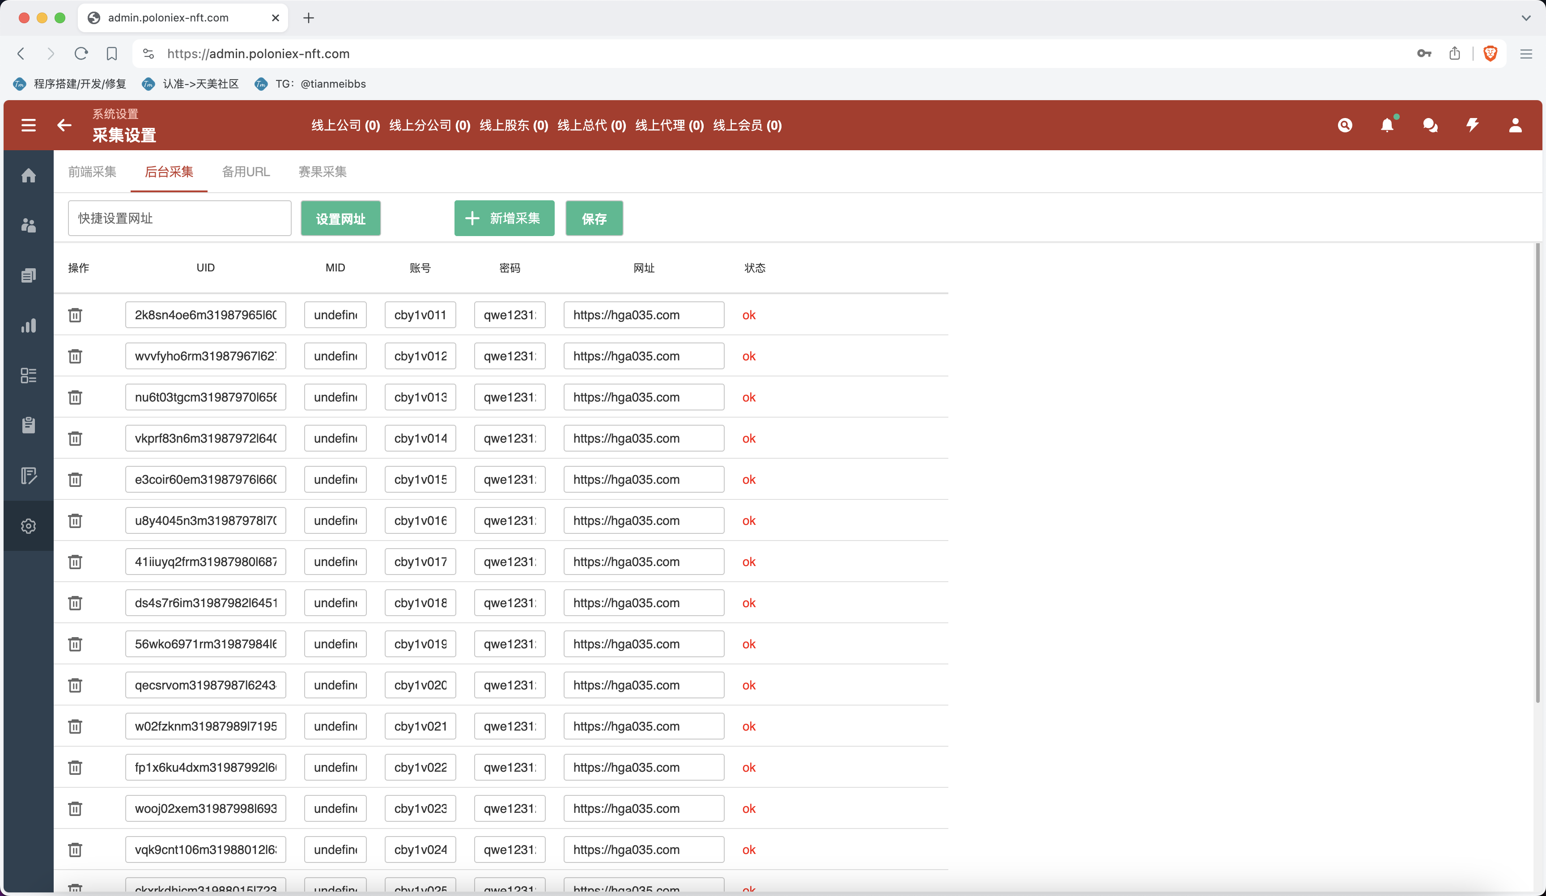Delete the row for account cby1v011
The image size is (1546, 896).
click(x=75, y=315)
